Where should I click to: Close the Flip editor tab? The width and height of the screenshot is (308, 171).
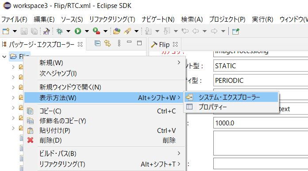(x=175, y=45)
